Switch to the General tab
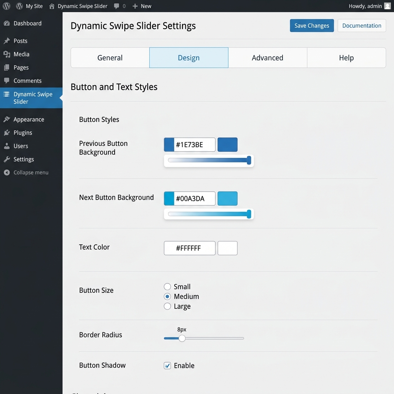Screen dimensions: 394x394 tap(110, 58)
